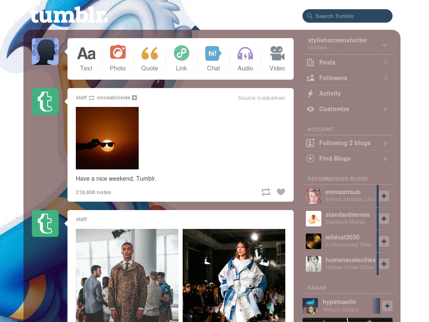Open Activity in sidebar

(347, 93)
